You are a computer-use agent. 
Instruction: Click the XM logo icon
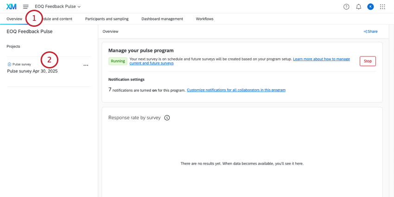click(x=11, y=6)
